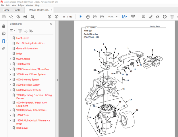The image size is (178, 137).
Task: Expand the 11000 Alphabetical / Numerical Index bookmark
Action: tap(10, 121)
